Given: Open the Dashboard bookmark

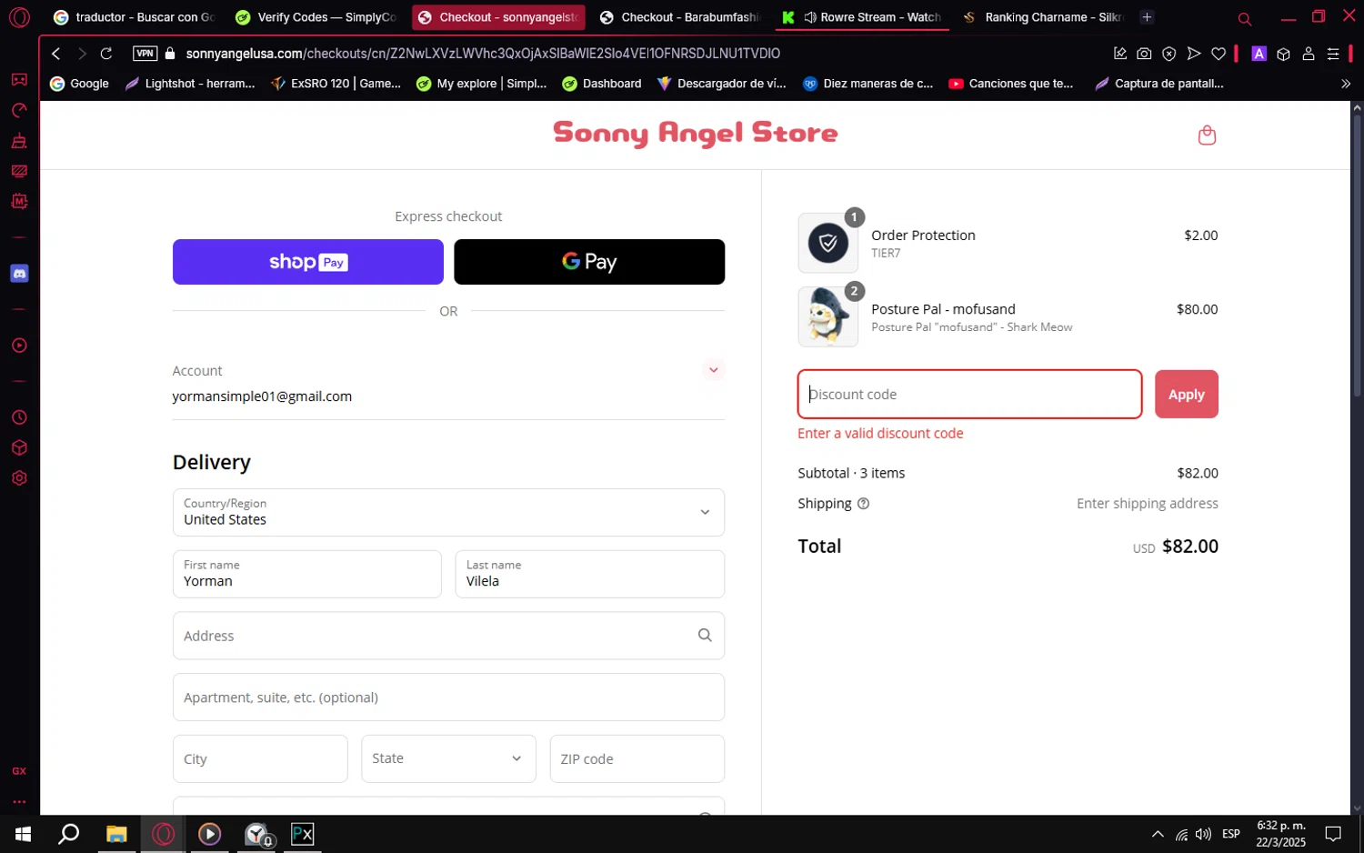Looking at the screenshot, I should pos(602,84).
